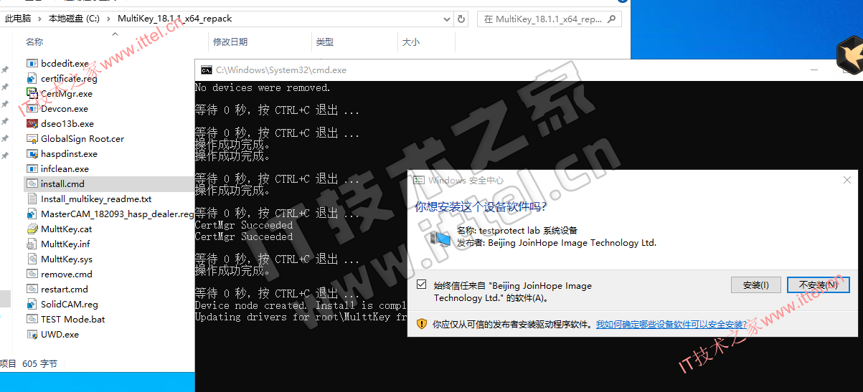Sort files by 名称 column
863x392 pixels.
point(34,42)
